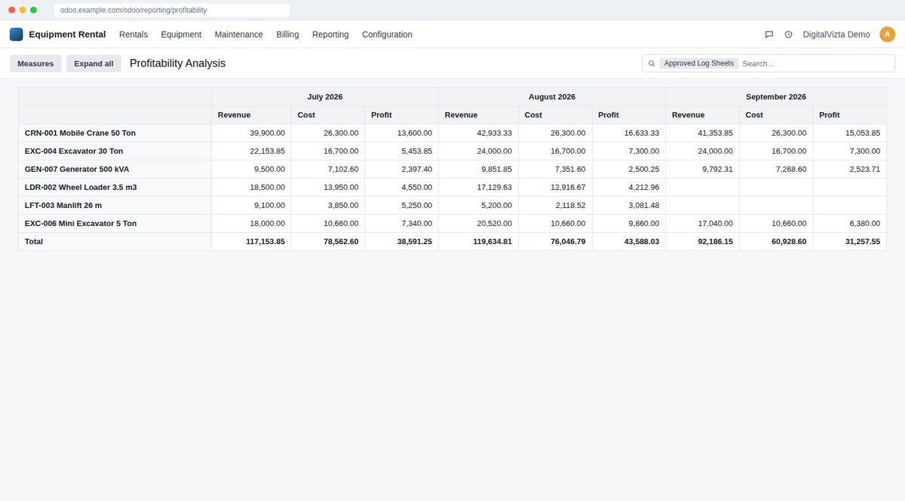
Task: Sort by July 2026 Profit column header
Action: click(x=401, y=115)
